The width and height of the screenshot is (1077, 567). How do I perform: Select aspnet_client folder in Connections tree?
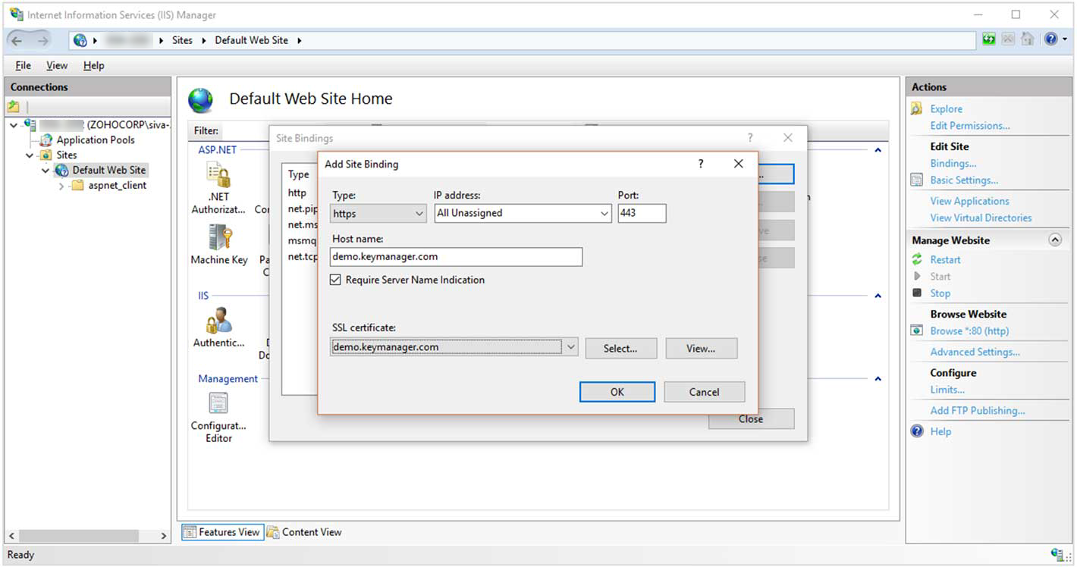(x=117, y=186)
